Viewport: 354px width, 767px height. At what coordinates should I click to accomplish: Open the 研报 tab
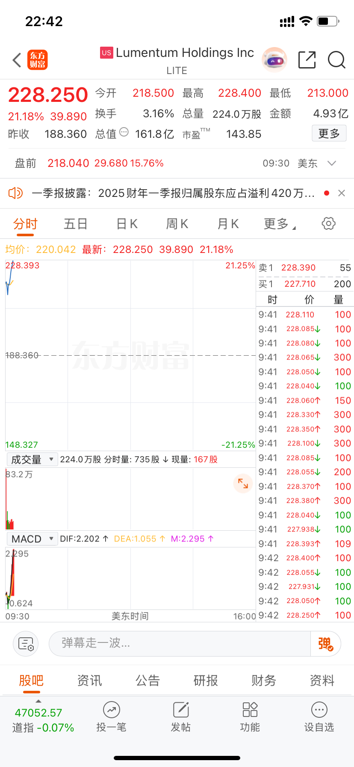coord(206,681)
